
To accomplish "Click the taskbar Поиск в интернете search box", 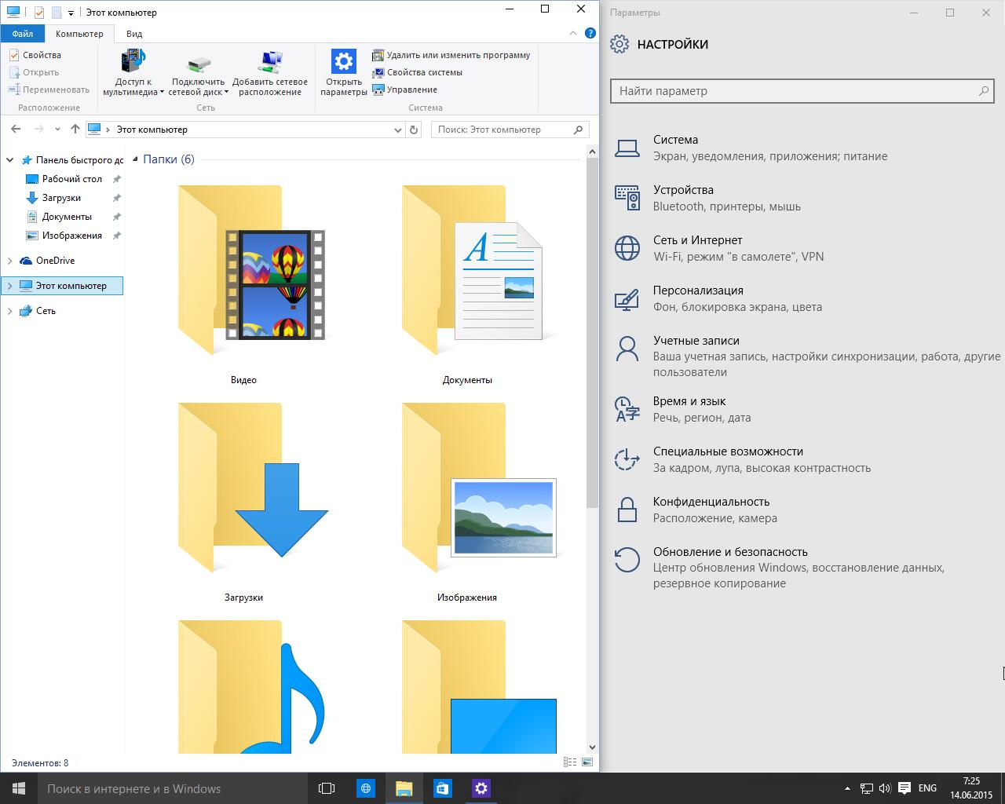I will coord(173,788).
